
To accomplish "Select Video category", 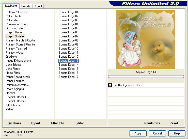I will coord(9,109).
